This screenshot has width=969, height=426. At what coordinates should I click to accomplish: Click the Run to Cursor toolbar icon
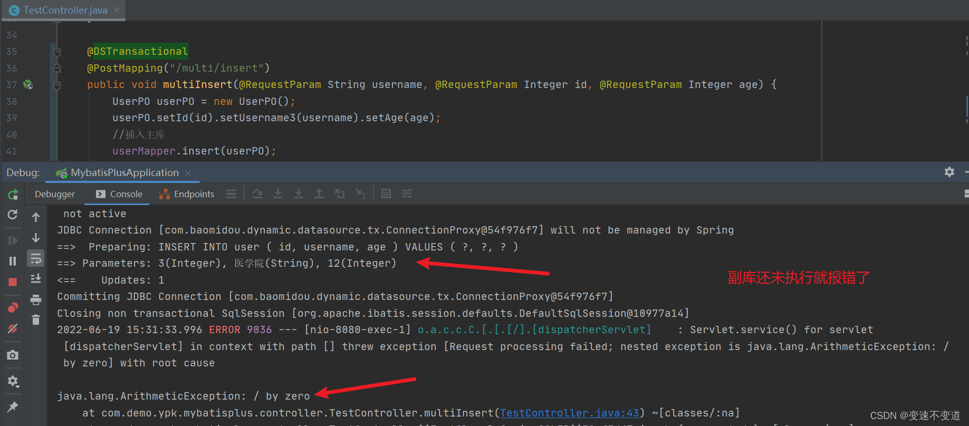(x=361, y=194)
